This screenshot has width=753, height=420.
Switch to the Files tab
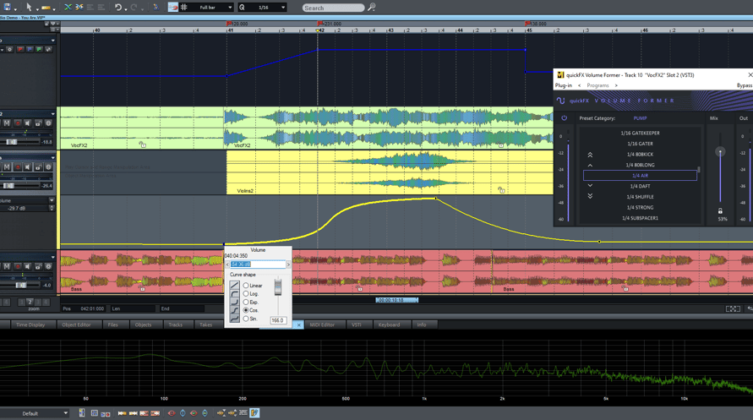(113, 325)
